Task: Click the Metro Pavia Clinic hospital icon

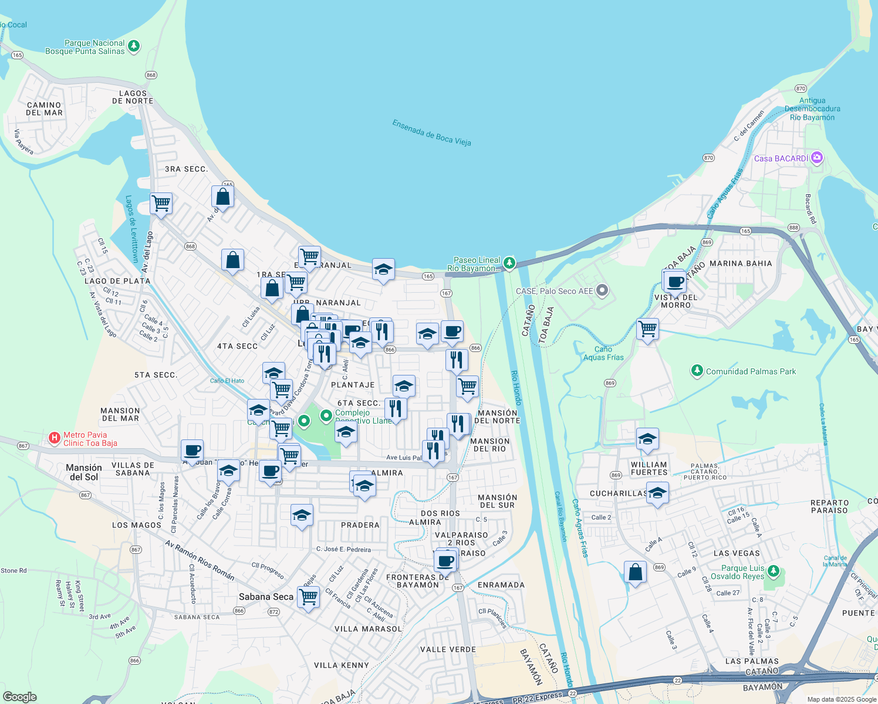Action: (56, 436)
